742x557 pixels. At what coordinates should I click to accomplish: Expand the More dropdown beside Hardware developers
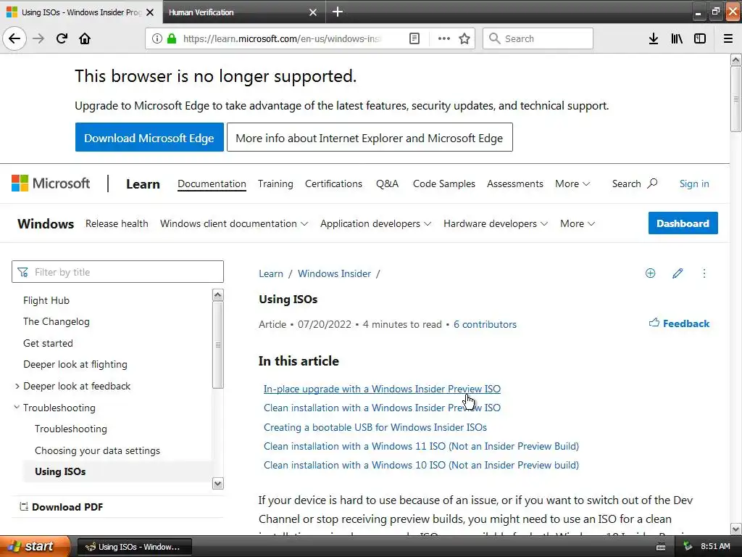click(x=578, y=223)
